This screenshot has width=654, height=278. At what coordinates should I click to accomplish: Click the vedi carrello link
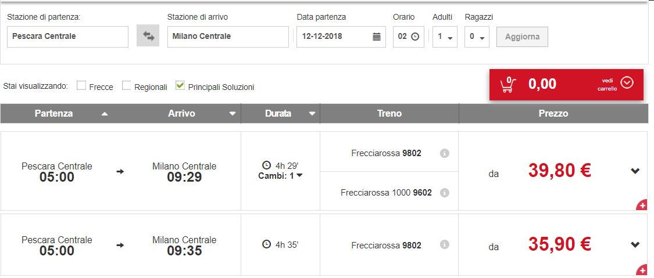(607, 85)
